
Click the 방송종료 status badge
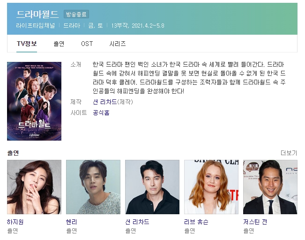[x=76, y=14]
